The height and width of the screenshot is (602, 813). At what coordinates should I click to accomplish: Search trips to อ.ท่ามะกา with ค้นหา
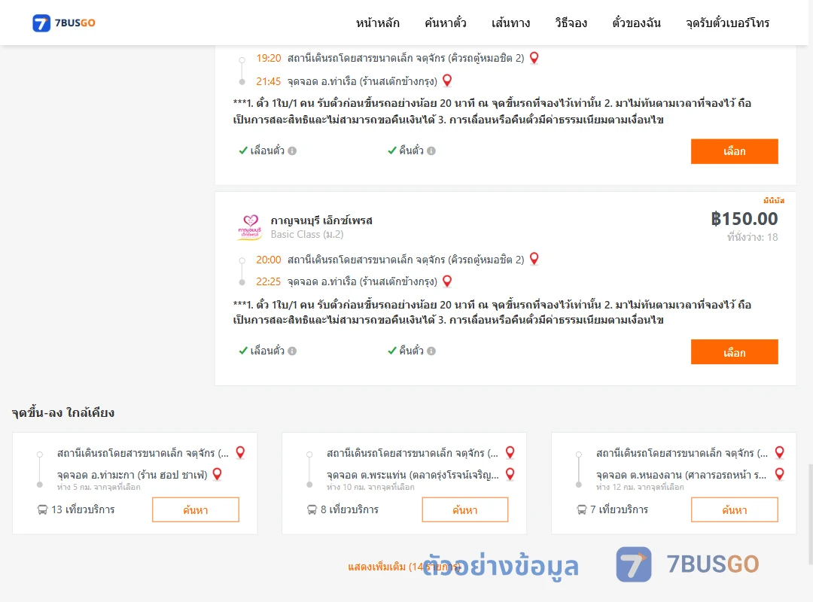(196, 509)
